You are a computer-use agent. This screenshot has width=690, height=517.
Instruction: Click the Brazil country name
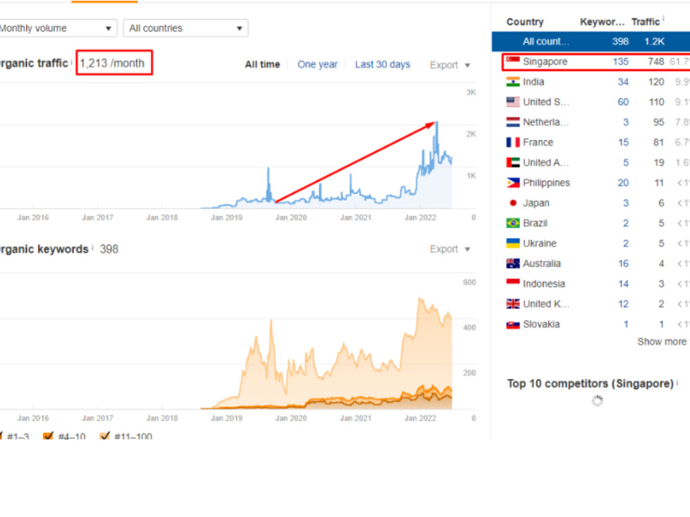tap(535, 223)
